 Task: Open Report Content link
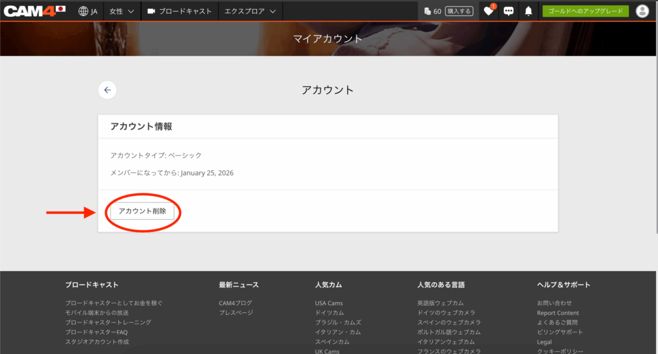(558, 313)
